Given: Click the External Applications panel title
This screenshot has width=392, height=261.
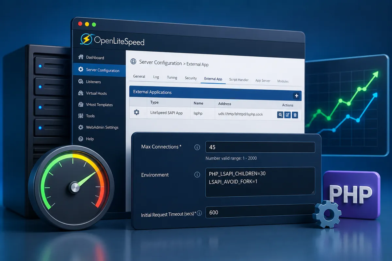Looking at the screenshot, I should 152,92.
